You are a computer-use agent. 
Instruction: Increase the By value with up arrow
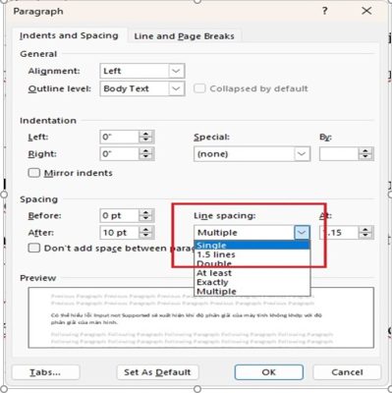pos(365,150)
